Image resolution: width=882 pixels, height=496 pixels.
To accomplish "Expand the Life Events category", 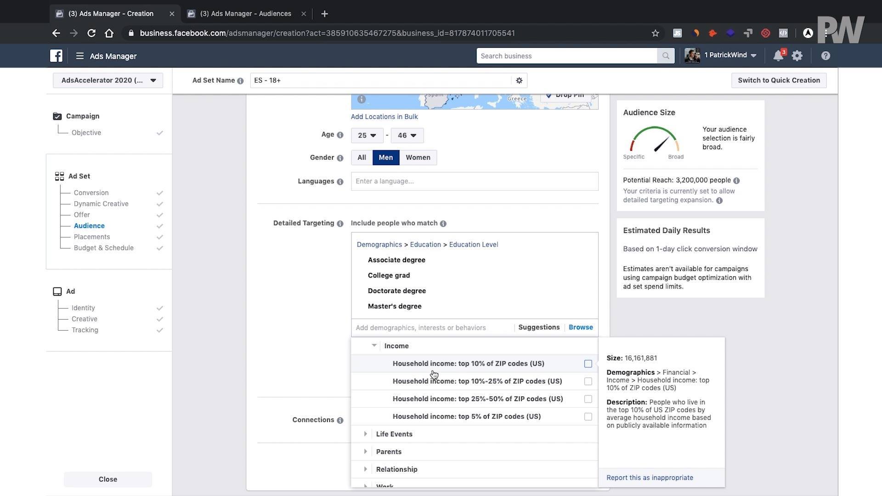I will coord(366,434).
